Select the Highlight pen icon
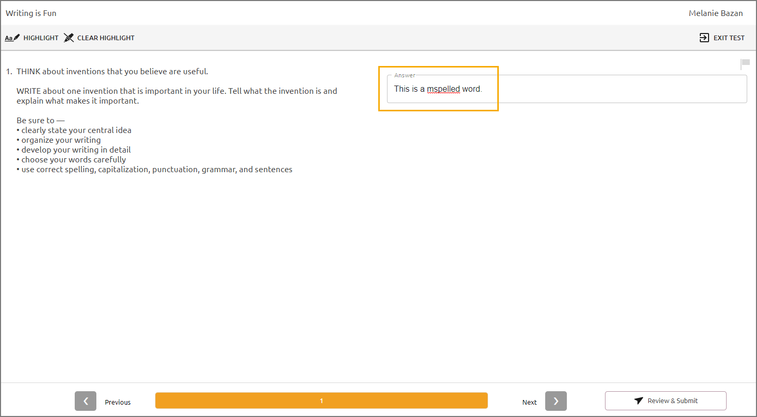Image resolution: width=757 pixels, height=417 pixels. click(12, 38)
